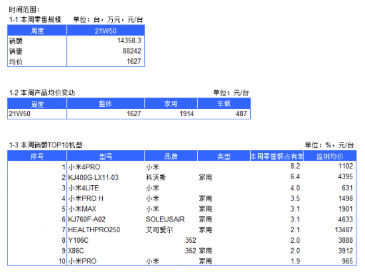Click the vehicle price 487

(x=241, y=114)
